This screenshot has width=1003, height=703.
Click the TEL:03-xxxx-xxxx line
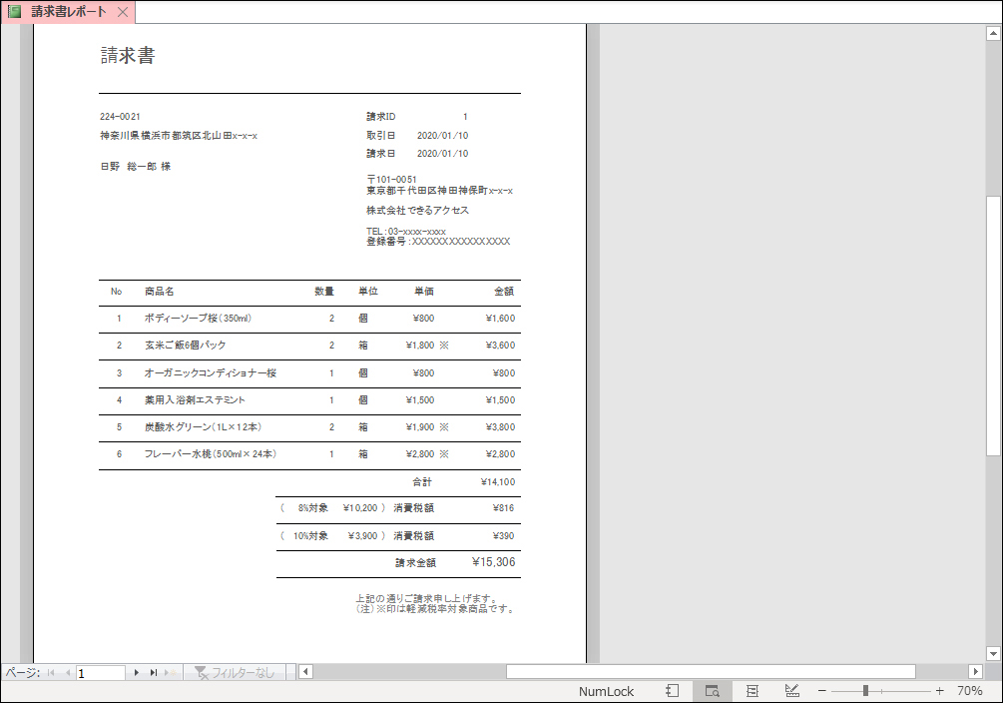(406, 231)
